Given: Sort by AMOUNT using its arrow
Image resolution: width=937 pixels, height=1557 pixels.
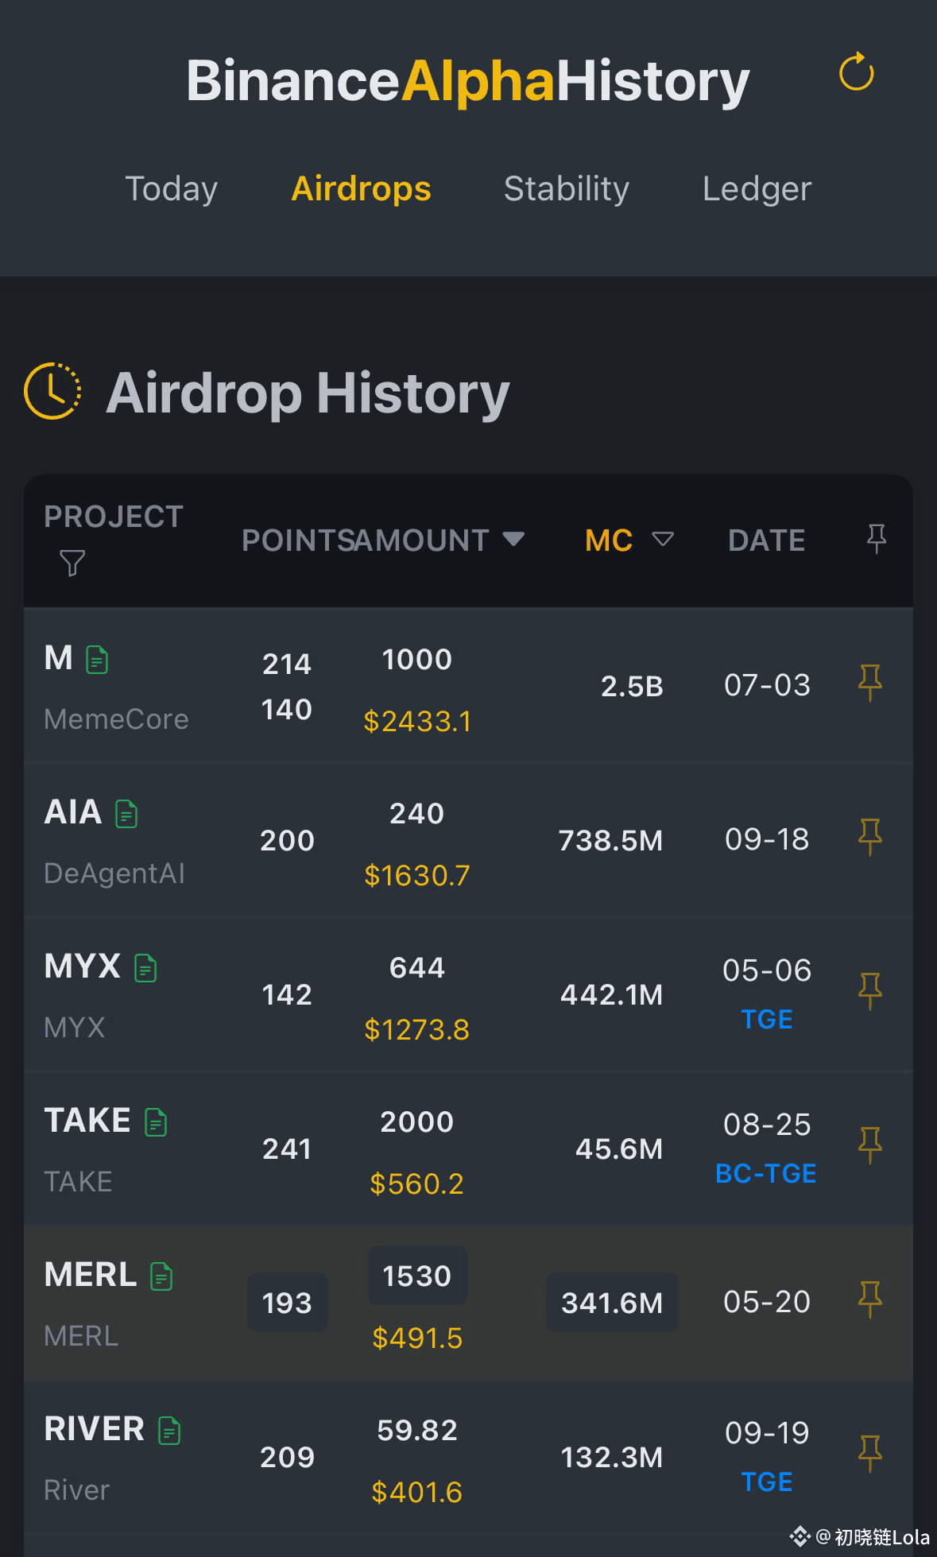Looking at the screenshot, I should point(513,539).
